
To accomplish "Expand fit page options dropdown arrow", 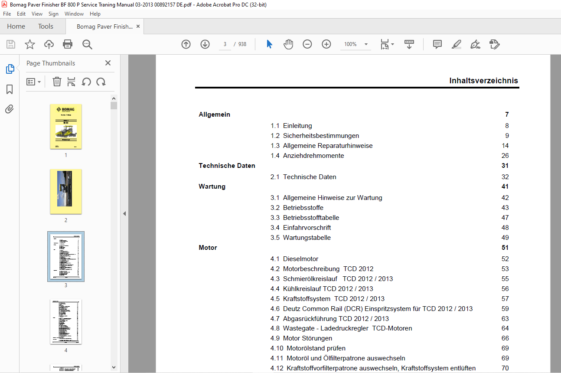I will tap(393, 44).
